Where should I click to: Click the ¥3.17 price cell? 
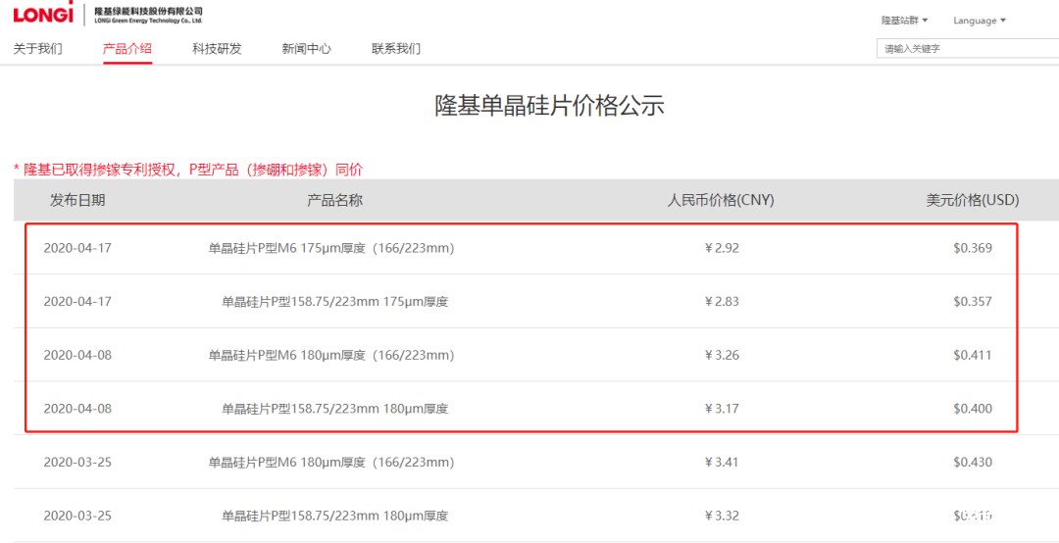coord(722,409)
